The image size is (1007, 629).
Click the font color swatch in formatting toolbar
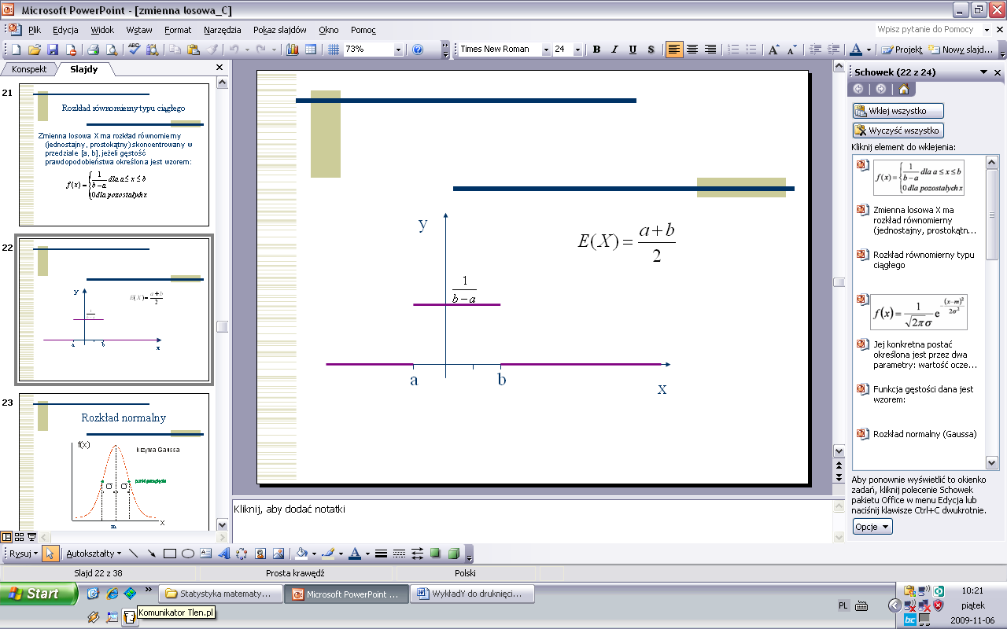click(x=857, y=50)
